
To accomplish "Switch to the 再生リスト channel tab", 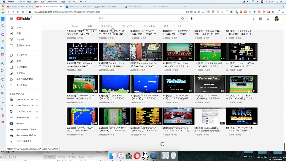I will click(107, 26).
